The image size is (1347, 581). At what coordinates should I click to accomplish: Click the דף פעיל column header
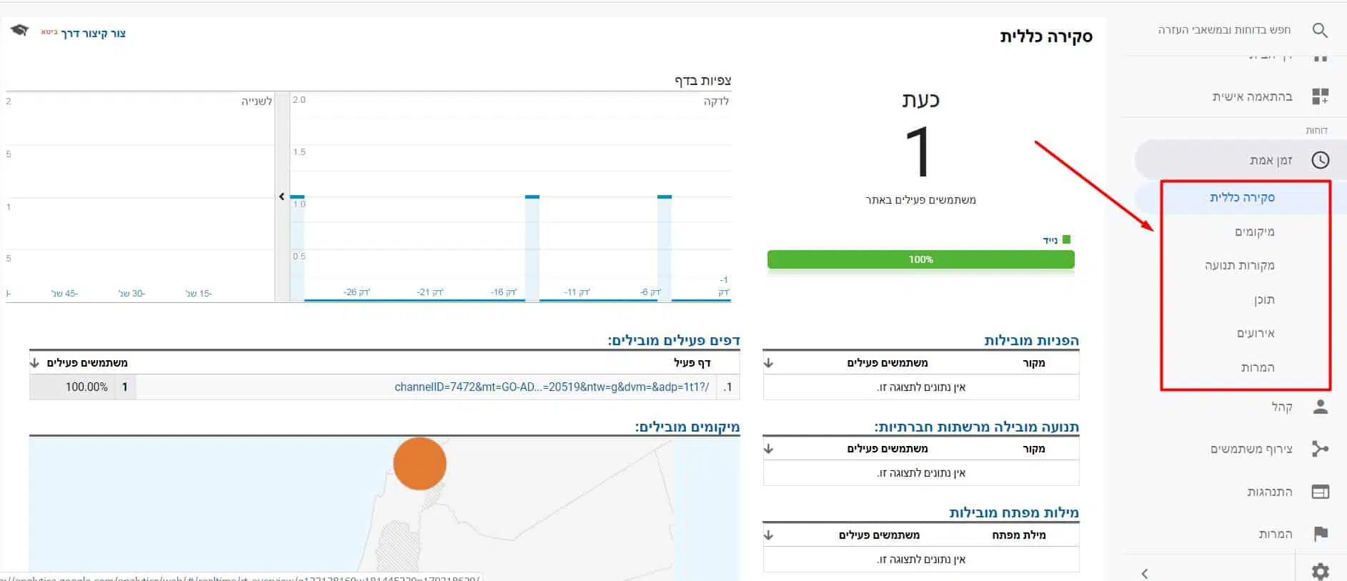(x=692, y=363)
